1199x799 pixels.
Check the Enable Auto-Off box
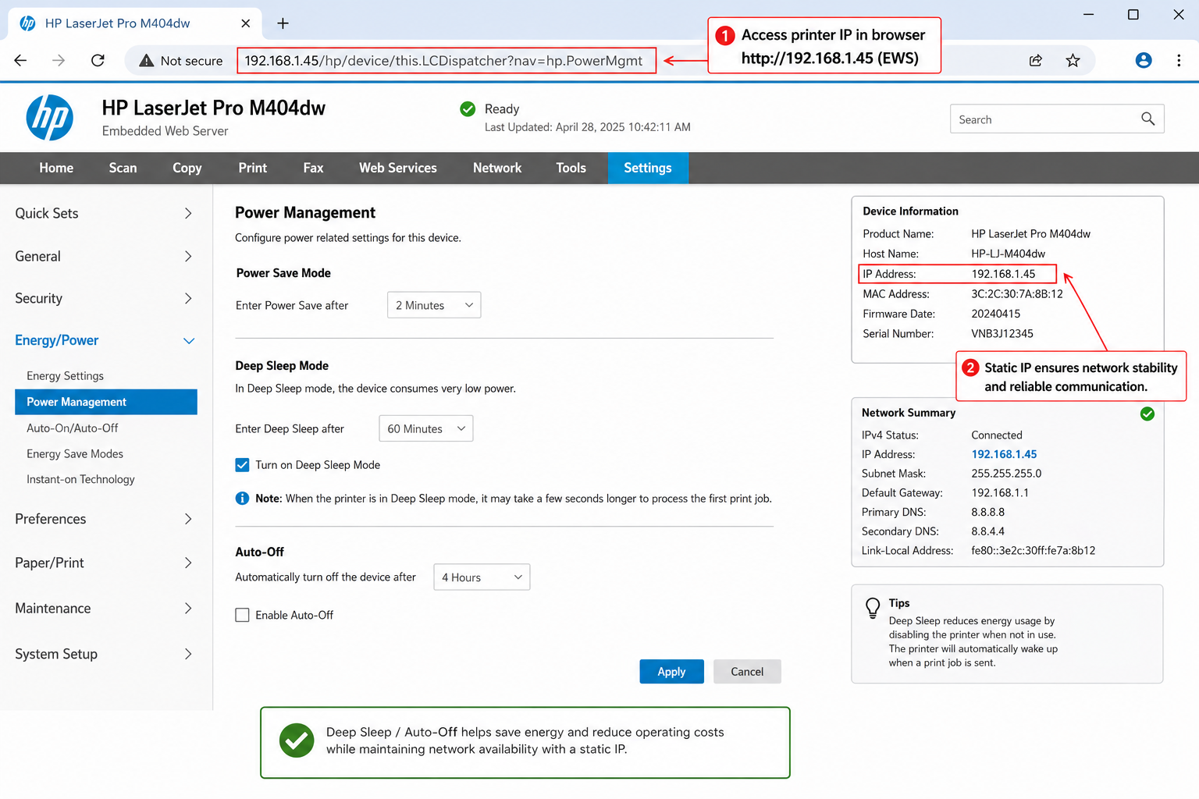click(x=242, y=615)
